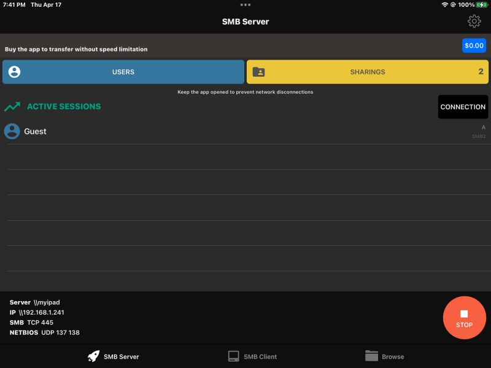This screenshot has width=491, height=368.
Task: Tap the IP \\192.168.1.241 text
Action: [37, 312]
